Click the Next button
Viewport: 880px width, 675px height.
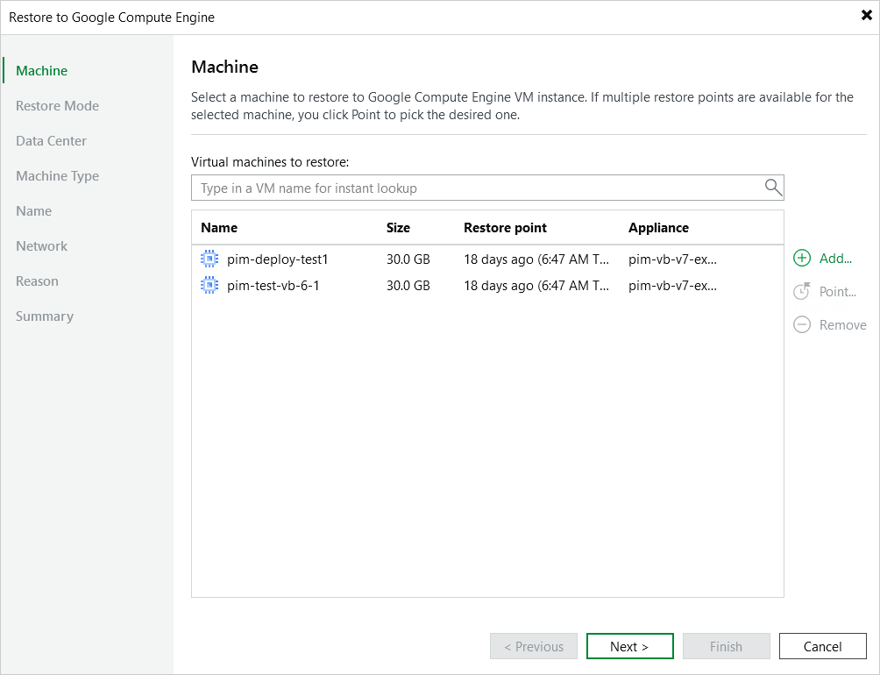[x=629, y=646]
